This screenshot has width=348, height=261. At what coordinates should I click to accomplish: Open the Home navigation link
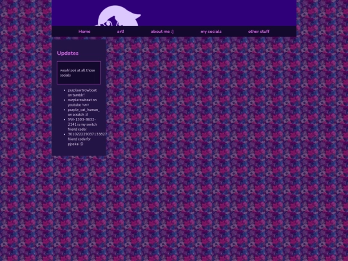pos(84,32)
